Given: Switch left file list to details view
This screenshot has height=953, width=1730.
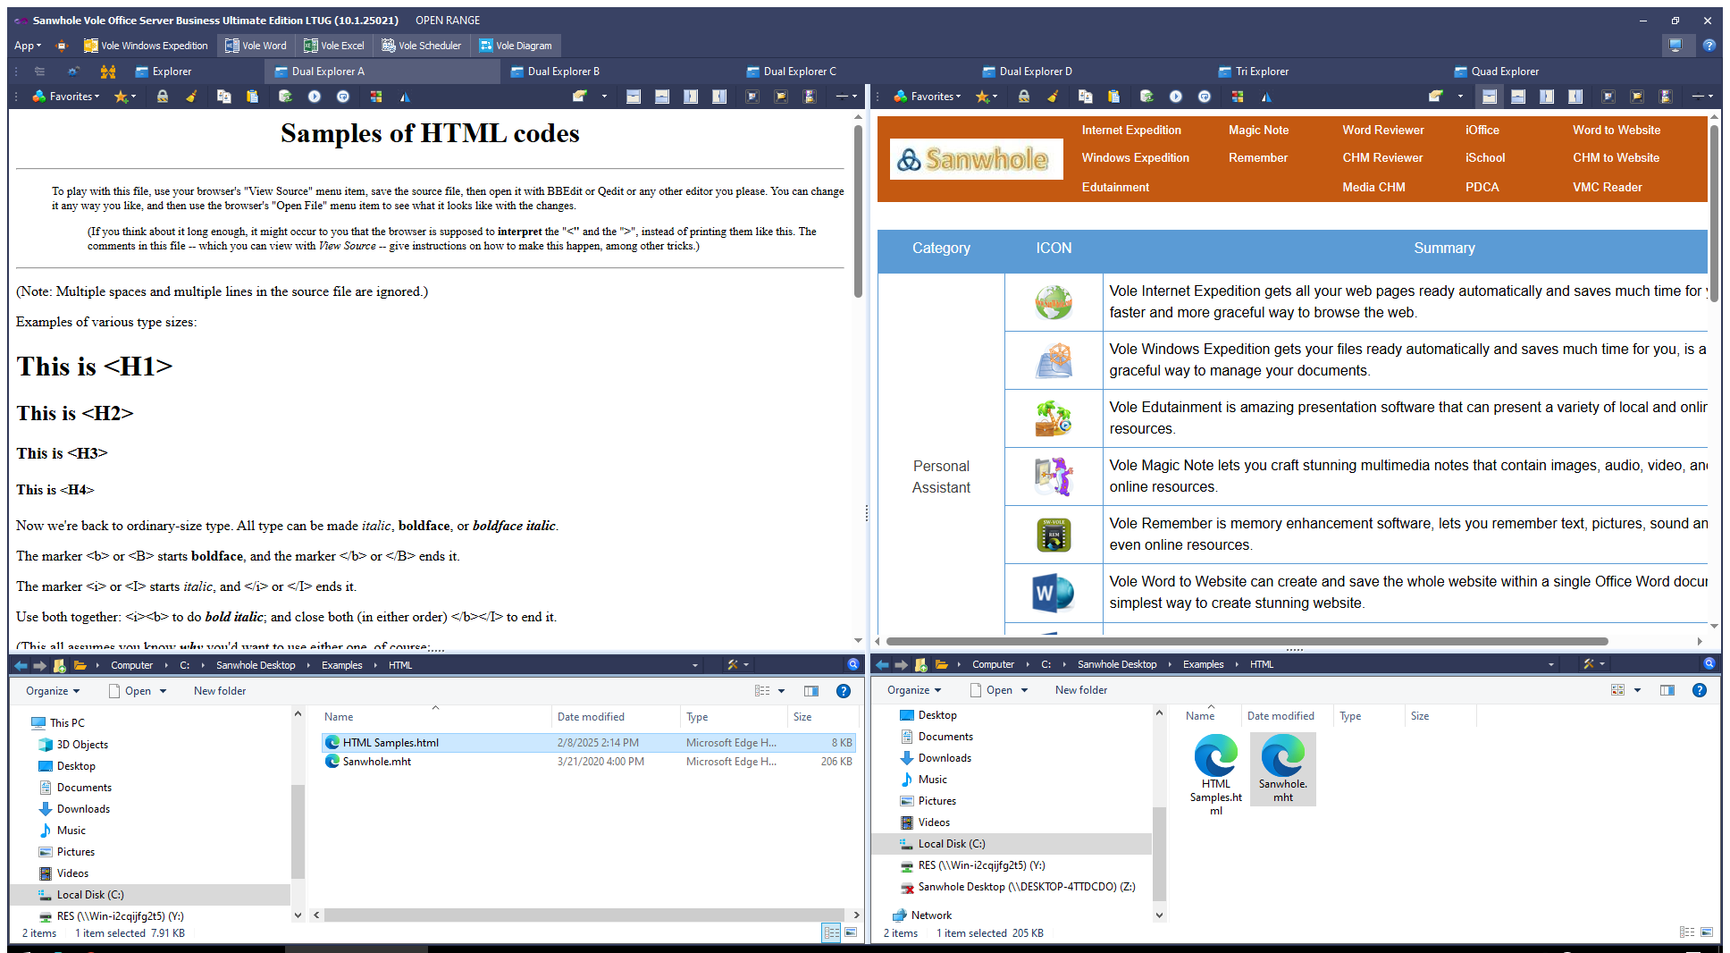Looking at the screenshot, I should [831, 932].
